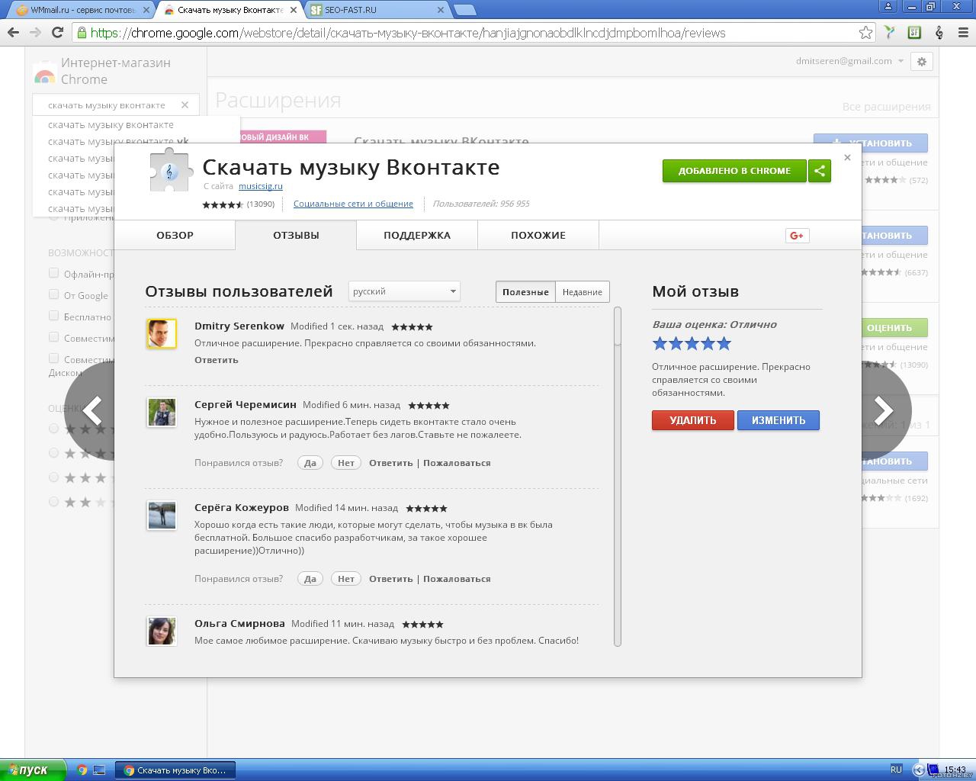
Task: Reply to Сергей Черемисин's review
Action: click(391, 463)
